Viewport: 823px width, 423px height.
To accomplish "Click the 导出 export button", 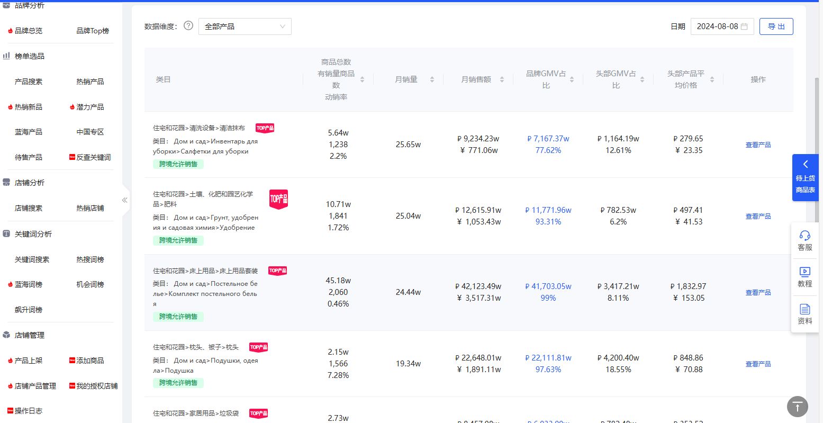I will coord(776,26).
